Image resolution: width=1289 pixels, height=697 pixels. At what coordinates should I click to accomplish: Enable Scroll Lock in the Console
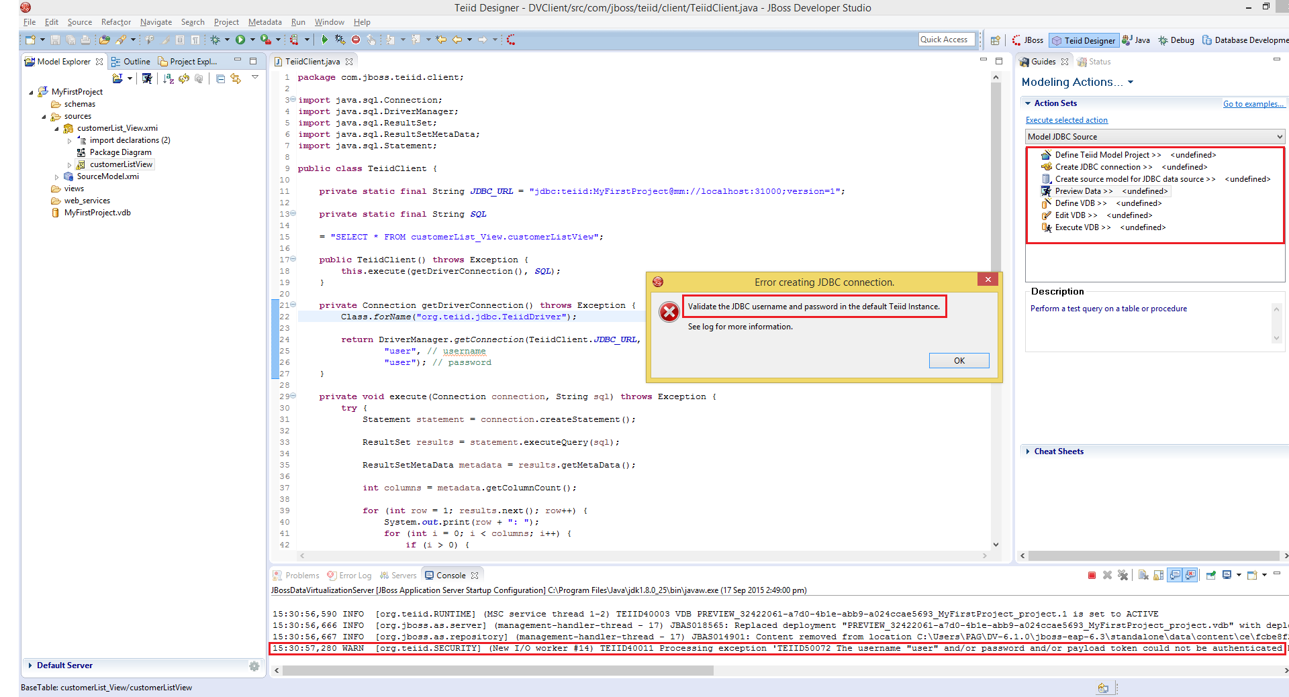[1157, 575]
